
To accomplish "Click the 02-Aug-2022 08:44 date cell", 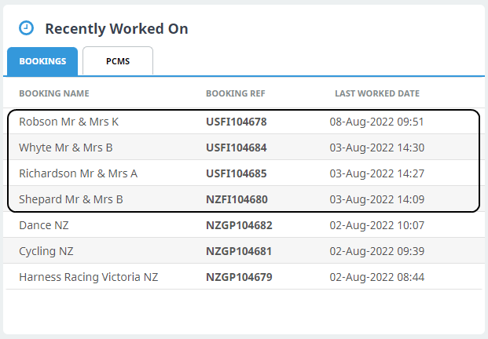I will click(376, 277).
